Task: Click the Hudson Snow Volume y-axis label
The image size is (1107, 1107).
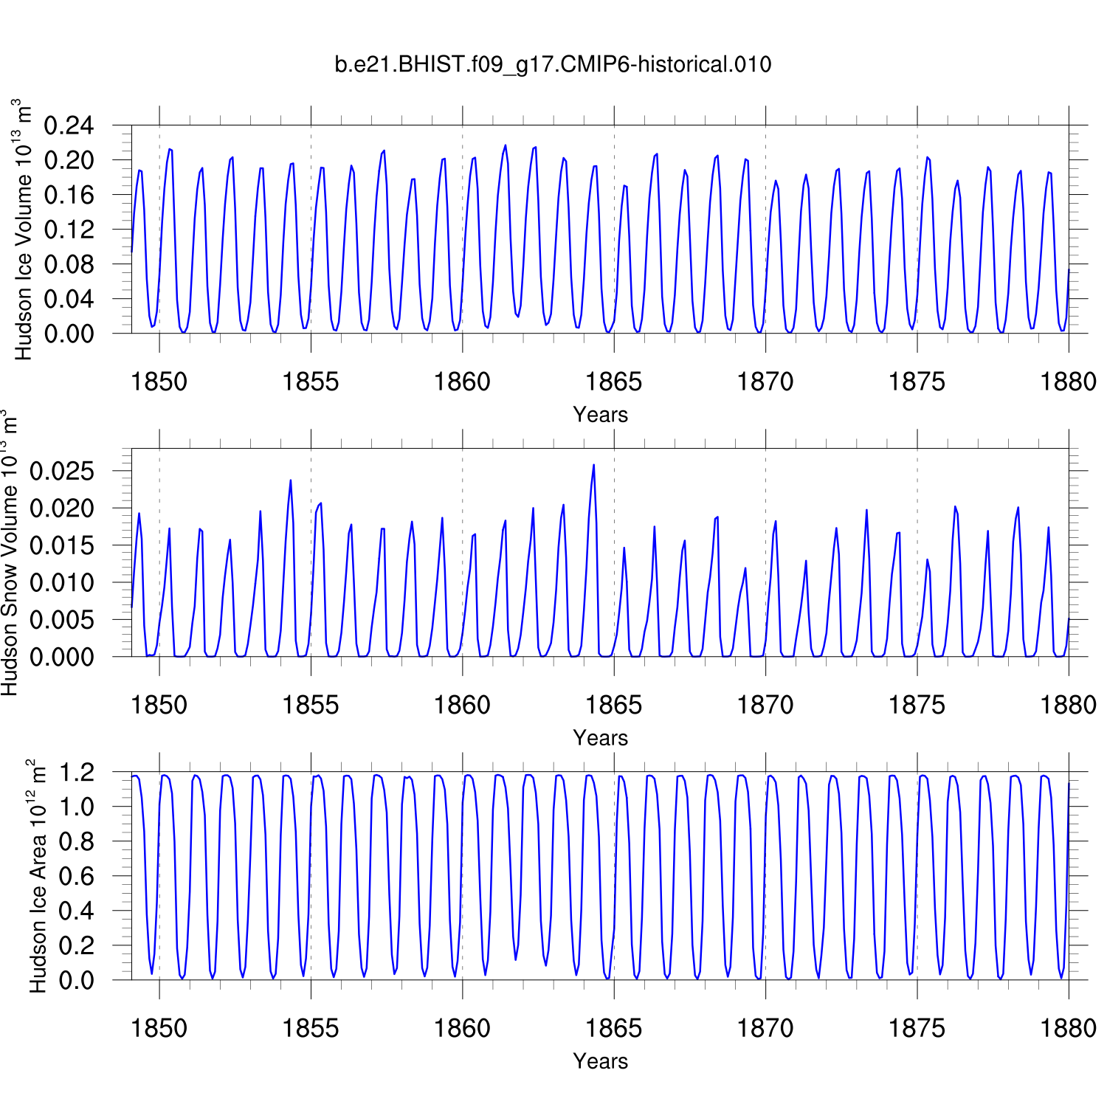Action: tap(10, 553)
